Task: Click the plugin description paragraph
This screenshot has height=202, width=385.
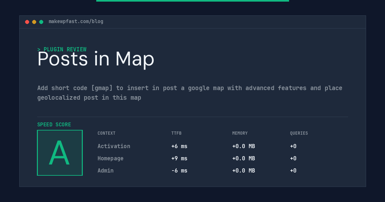Action: (190, 93)
